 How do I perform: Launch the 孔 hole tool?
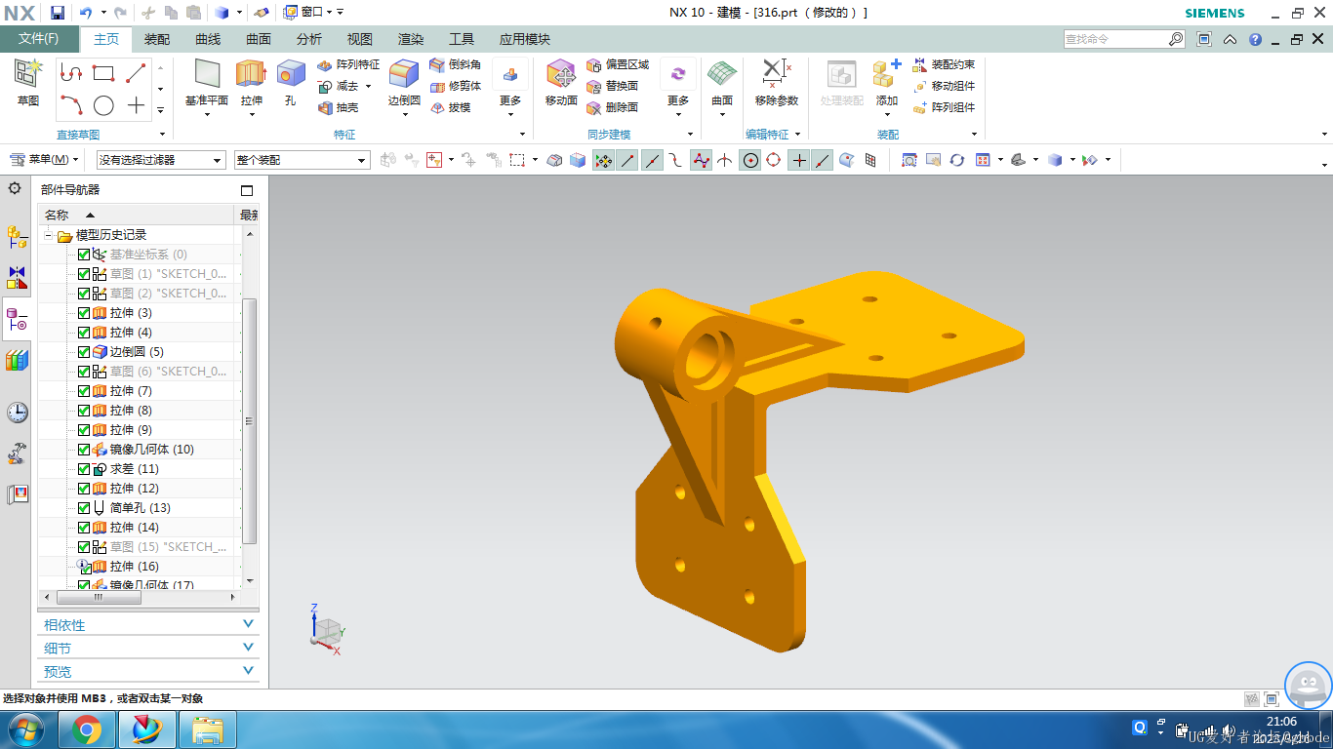tap(290, 74)
